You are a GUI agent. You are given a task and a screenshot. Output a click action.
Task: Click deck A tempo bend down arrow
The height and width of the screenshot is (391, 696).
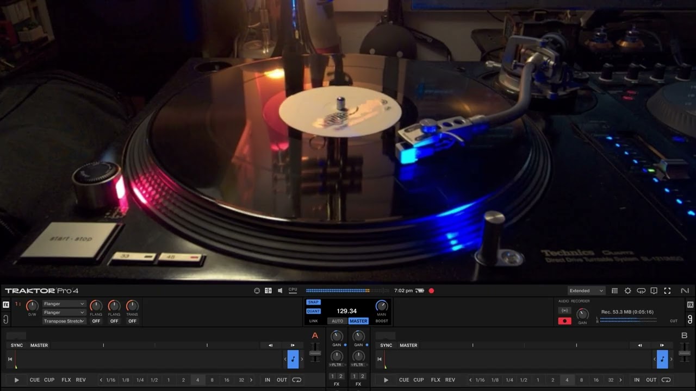(x=270, y=345)
